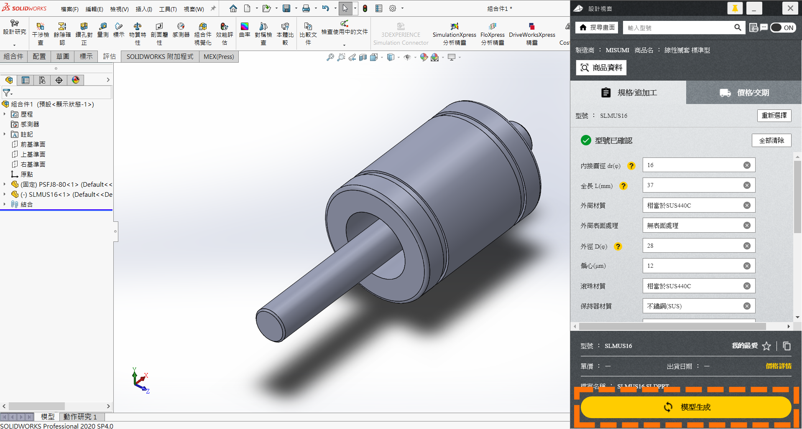Open the 工具(T) menu
The height and width of the screenshot is (429, 802).
(x=168, y=9)
